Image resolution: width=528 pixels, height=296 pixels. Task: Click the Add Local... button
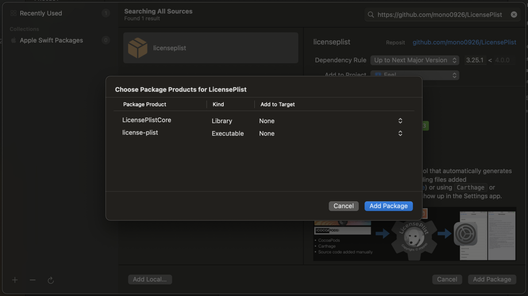tap(150, 279)
